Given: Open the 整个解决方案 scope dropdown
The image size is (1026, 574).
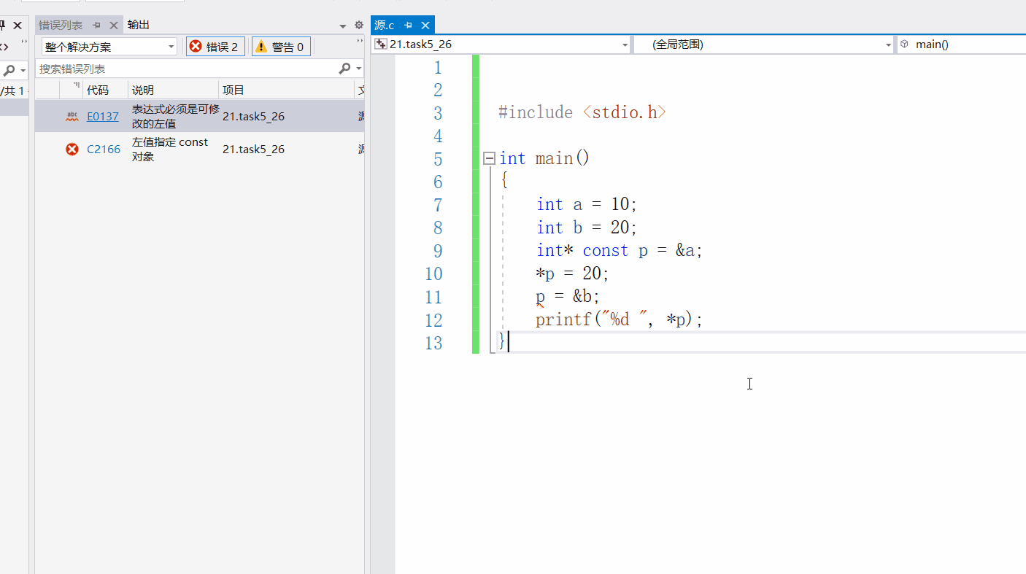Looking at the screenshot, I should pos(109,47).
